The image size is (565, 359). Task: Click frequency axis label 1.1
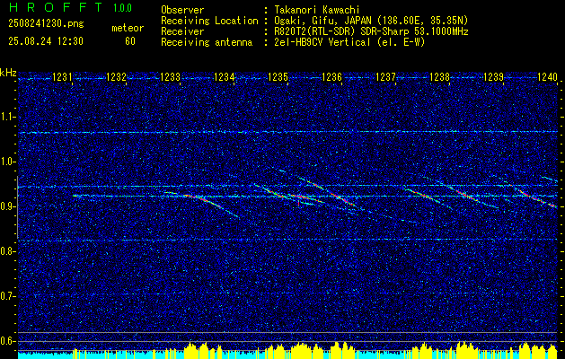[8, 117]
